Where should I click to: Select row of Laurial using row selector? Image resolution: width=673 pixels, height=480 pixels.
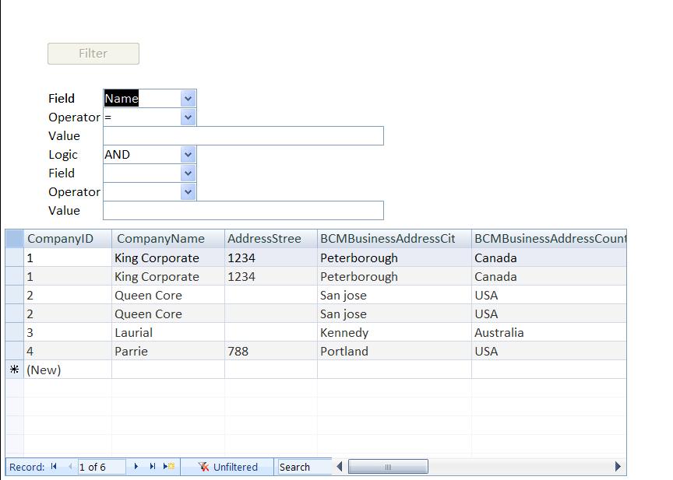click(14, 332)
